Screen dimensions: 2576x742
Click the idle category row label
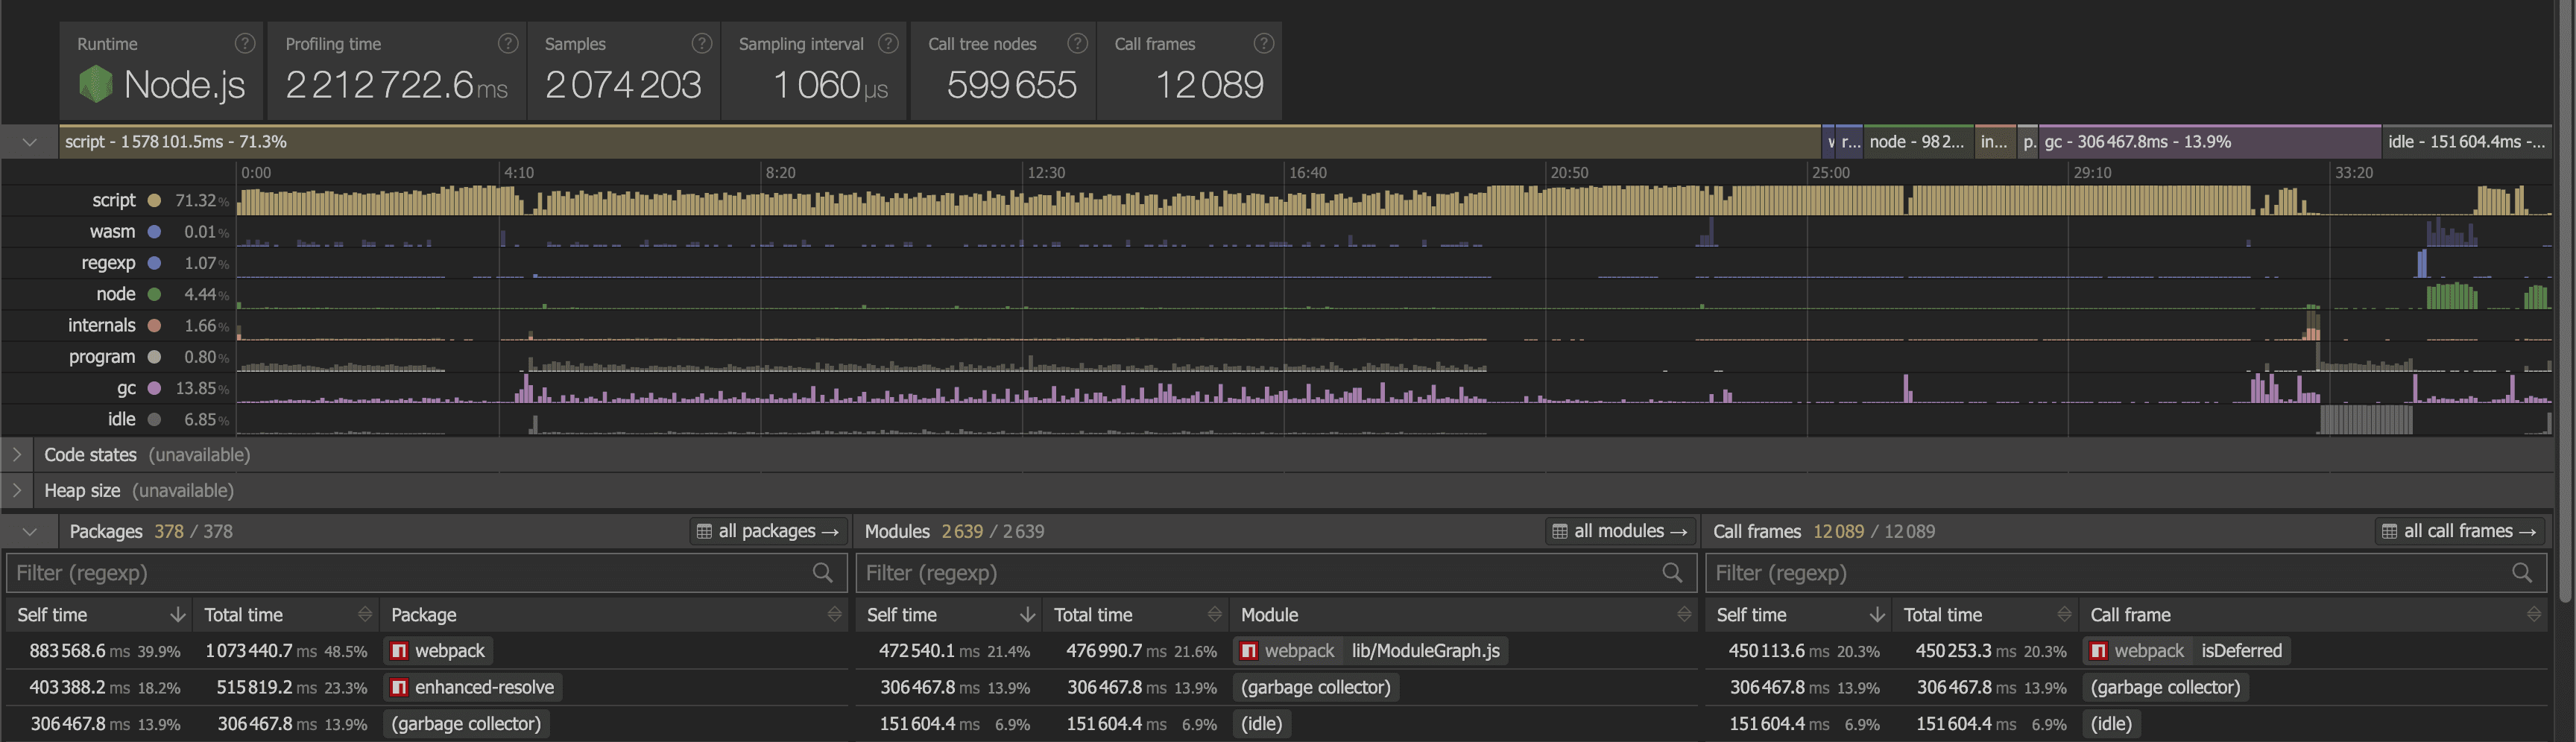121,419
